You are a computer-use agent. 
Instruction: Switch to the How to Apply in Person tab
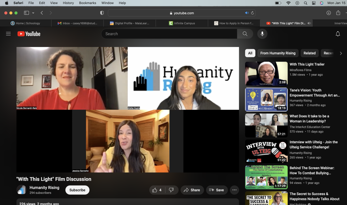pos(234,23)
